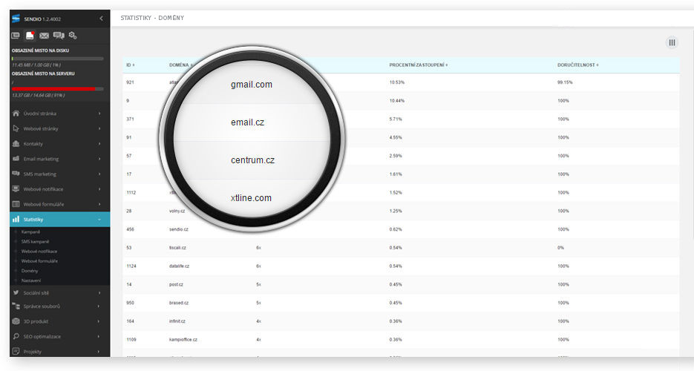This screenshot has height=371, width=694.
Task: Sort by Doručitelnost column
Action: (x=577, y=65)
